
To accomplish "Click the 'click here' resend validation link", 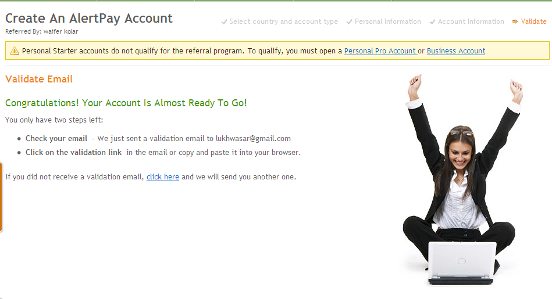I will [x=163, y=176].
